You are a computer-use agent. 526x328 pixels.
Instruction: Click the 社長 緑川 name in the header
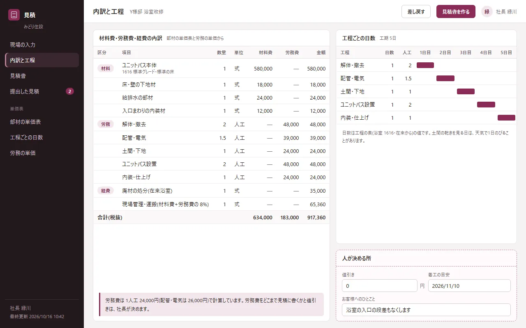[x=506, y=11]
